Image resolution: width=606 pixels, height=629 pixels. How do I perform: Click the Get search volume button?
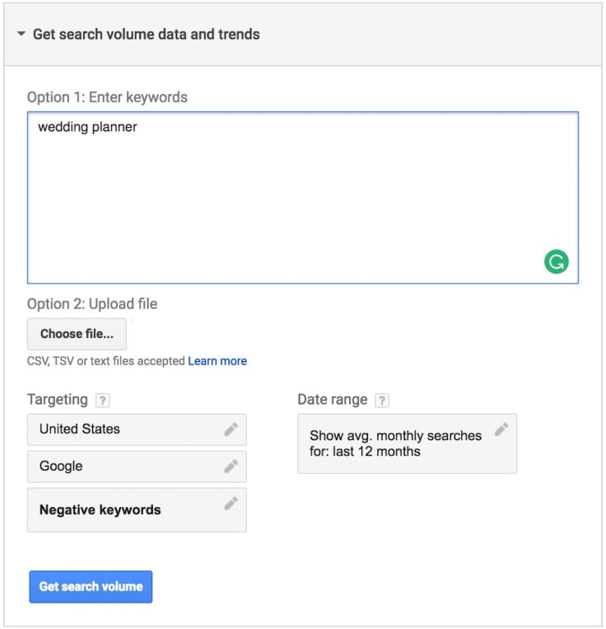coord(91,586)
